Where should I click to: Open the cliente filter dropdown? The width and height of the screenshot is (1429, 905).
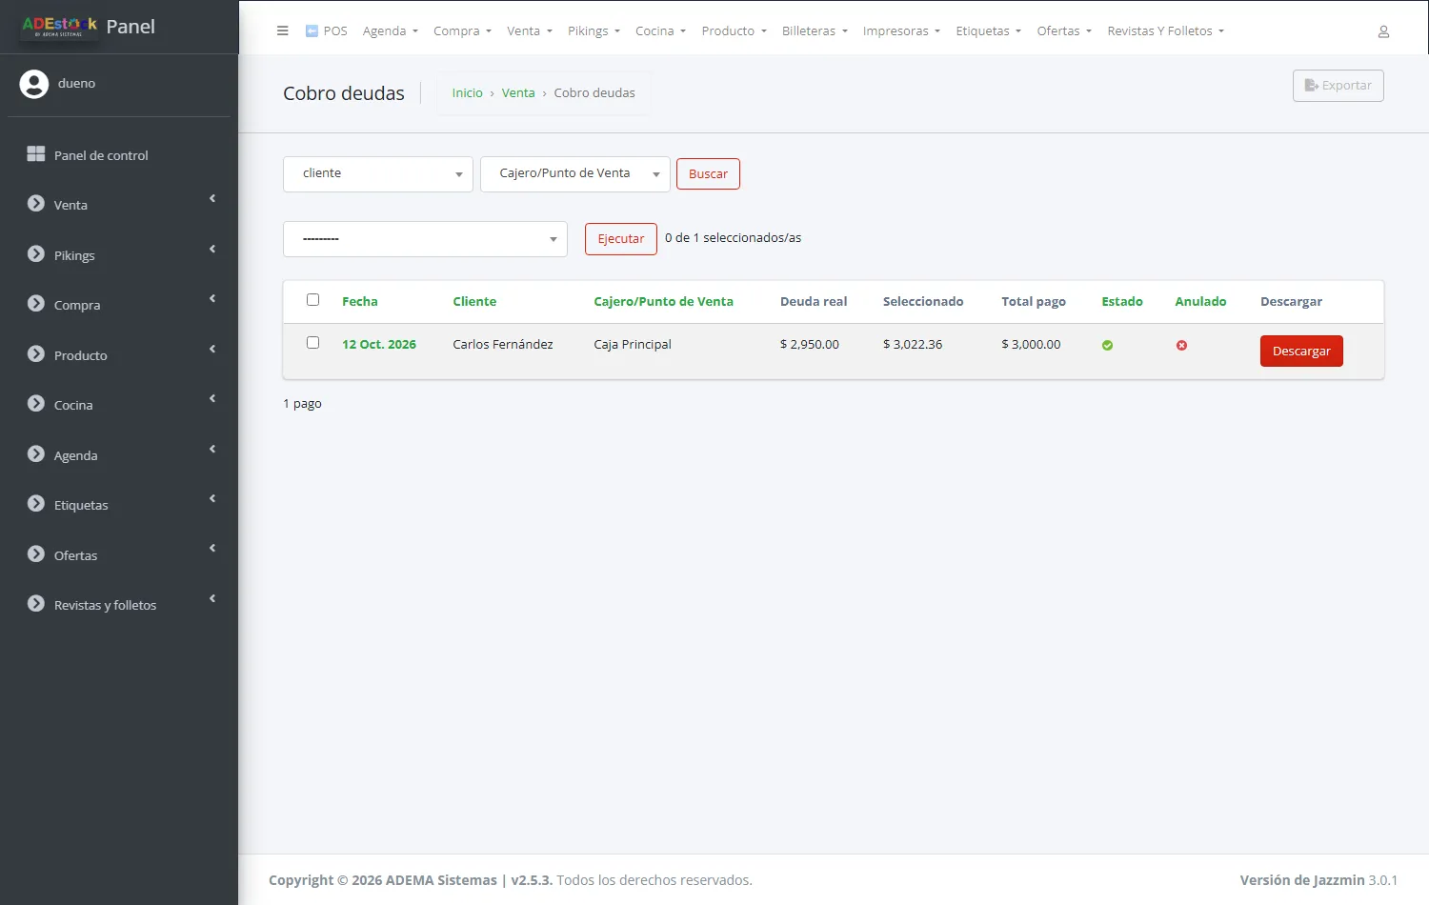click(x=378, y=174)
